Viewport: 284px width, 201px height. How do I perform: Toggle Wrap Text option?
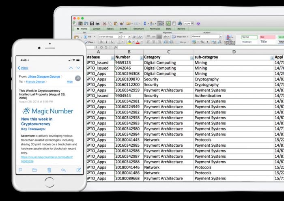(x=178, y=36)
